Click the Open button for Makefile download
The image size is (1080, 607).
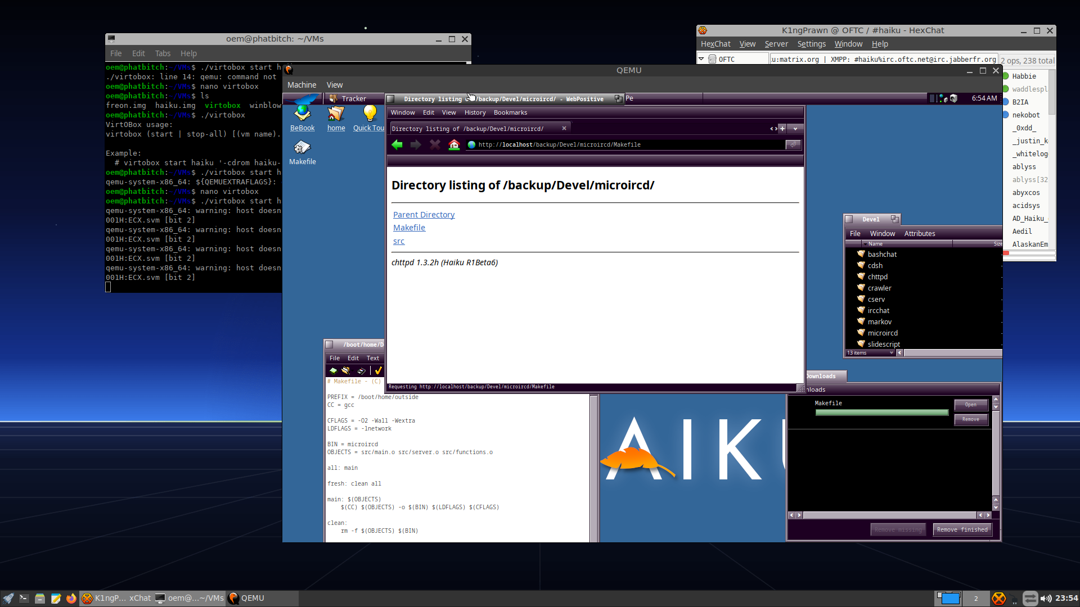(971, 405)
